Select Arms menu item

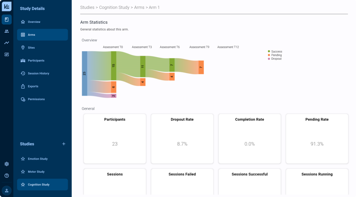click(42, 35)
